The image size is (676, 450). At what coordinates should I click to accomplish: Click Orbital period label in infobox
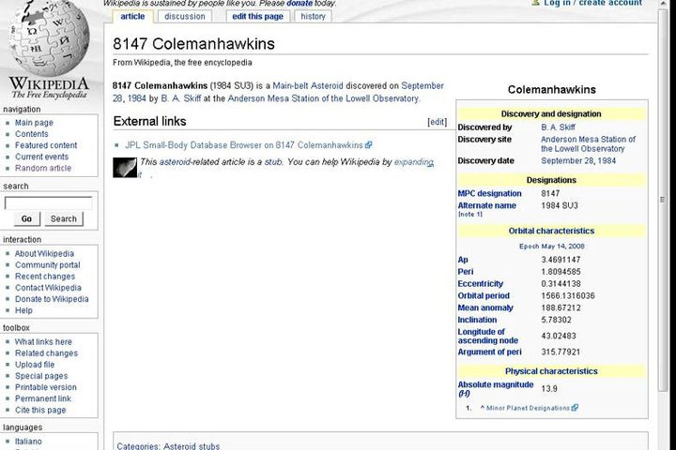tap(484, 296)
